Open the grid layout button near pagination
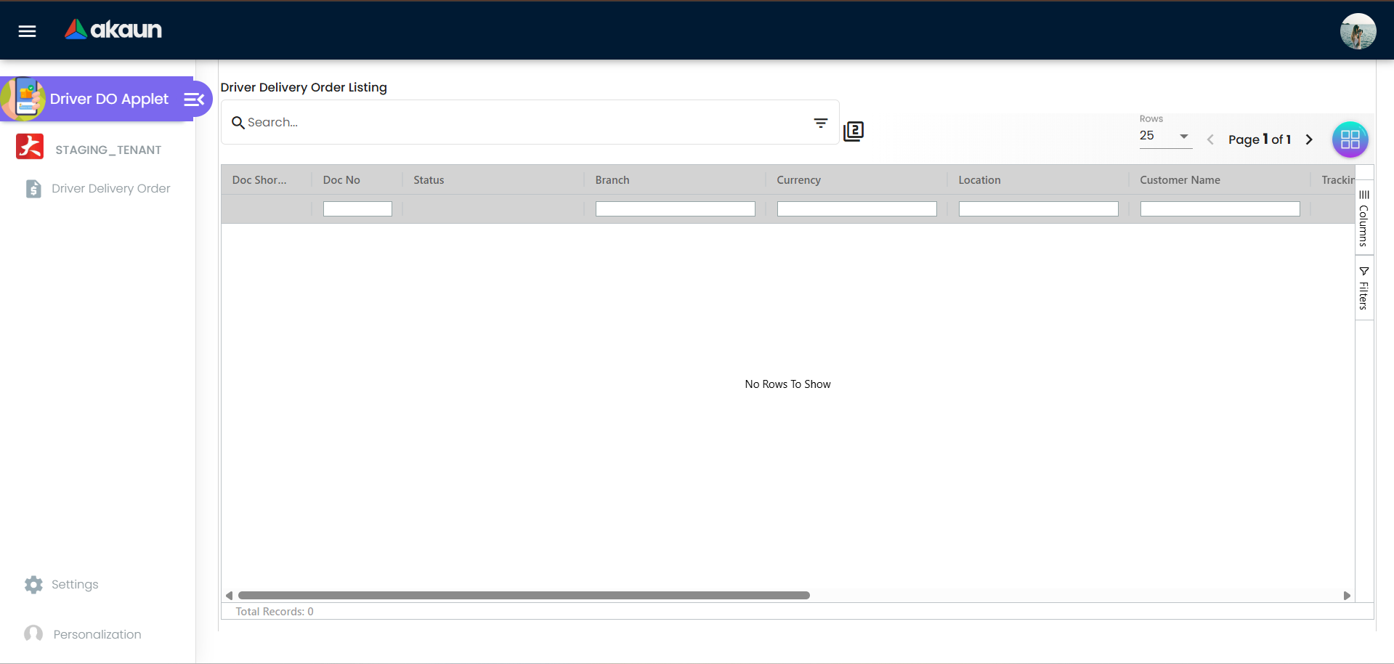 [1350, 139]
